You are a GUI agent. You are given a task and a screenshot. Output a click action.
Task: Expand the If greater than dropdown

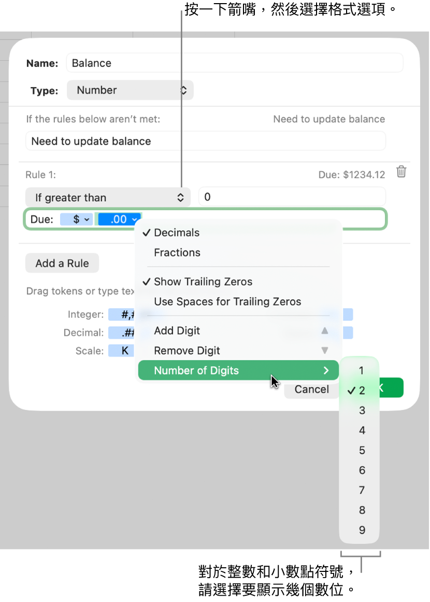[x=108, y=198]
